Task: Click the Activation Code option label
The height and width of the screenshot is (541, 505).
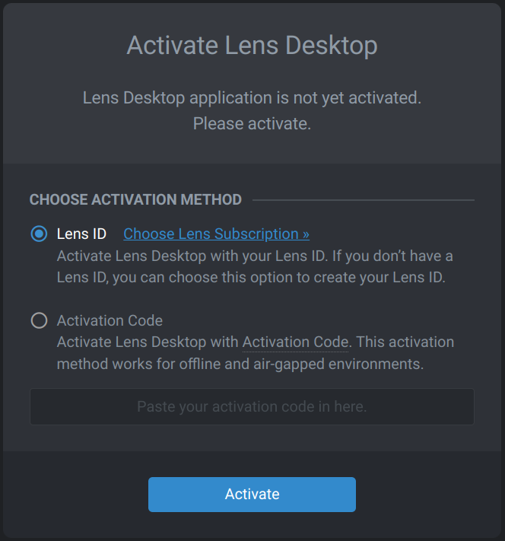Action: point(110,320)
